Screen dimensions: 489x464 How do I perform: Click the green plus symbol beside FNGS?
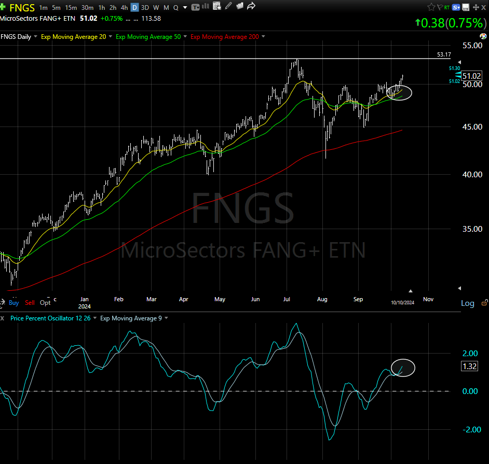pos(4,7)
